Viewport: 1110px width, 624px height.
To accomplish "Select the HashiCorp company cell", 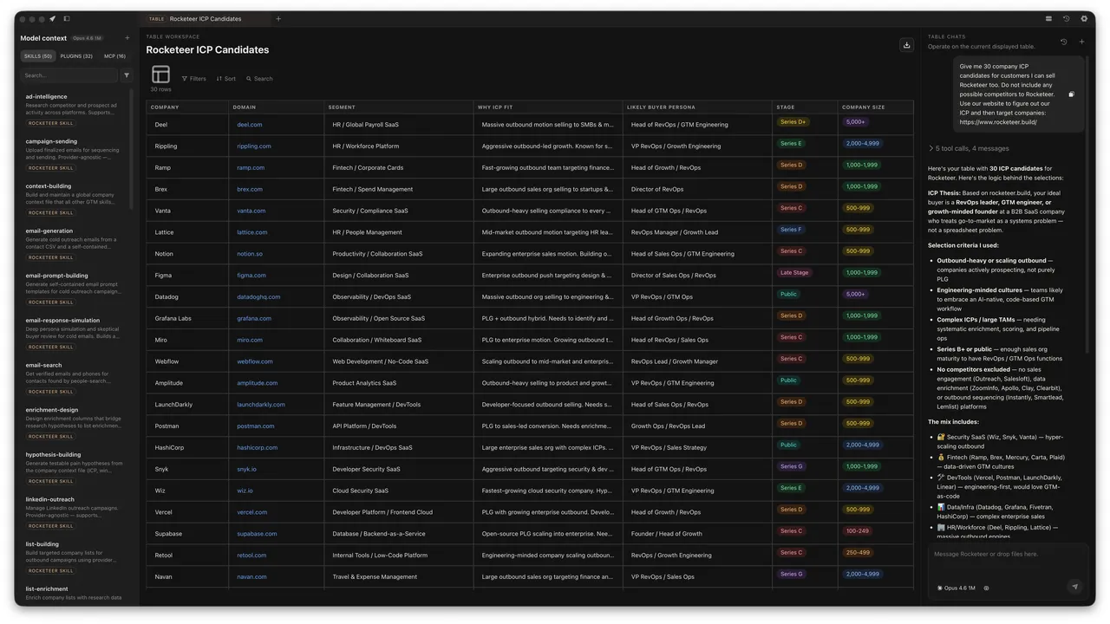I will point(187,447).
